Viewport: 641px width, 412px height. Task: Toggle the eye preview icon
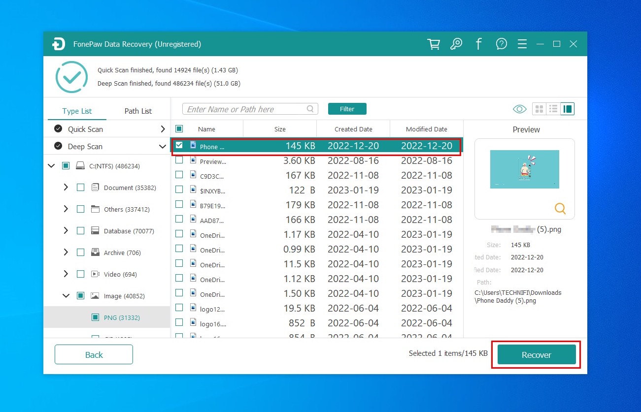tap(519, 109)
